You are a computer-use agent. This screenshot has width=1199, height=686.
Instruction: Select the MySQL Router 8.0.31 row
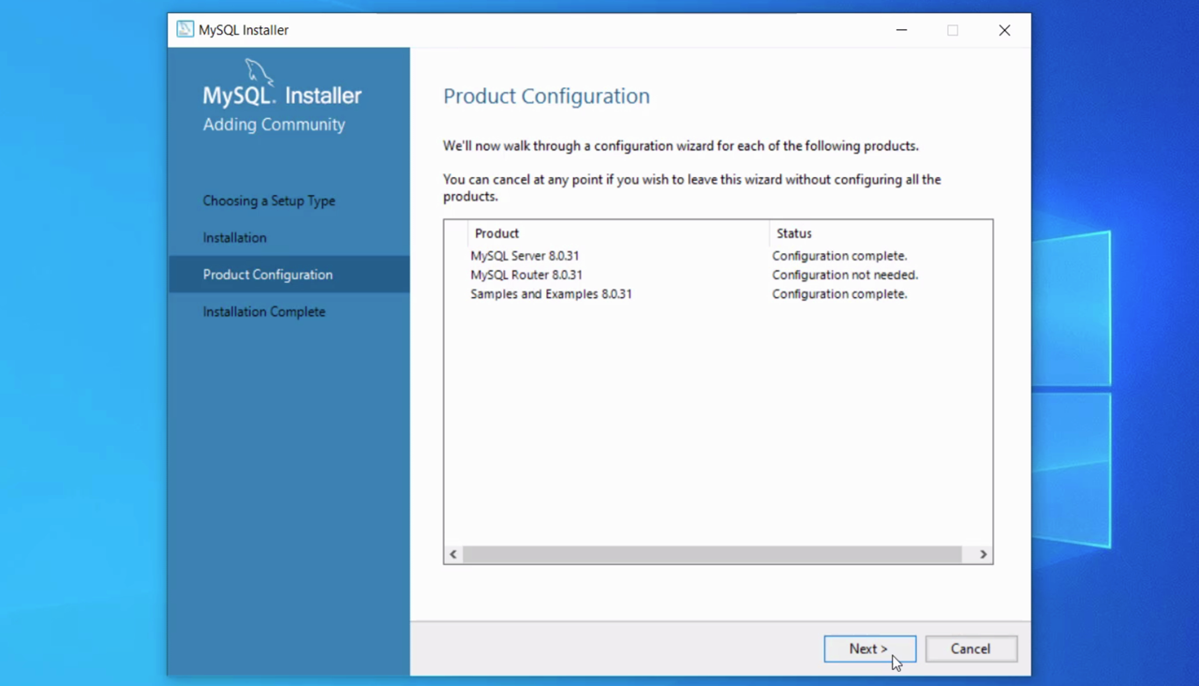click(x=526, y=276)
